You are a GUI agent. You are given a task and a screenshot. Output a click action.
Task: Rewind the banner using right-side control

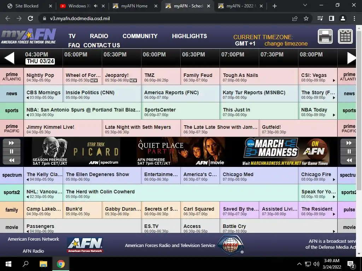349,160
